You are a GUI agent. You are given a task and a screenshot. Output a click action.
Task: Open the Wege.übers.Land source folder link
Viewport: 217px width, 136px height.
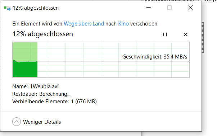click(84, 24)
